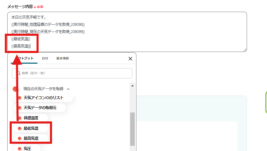The image size is (267, 151).
Task: Insert the 最高気温 output
Action: pos(31,138)
